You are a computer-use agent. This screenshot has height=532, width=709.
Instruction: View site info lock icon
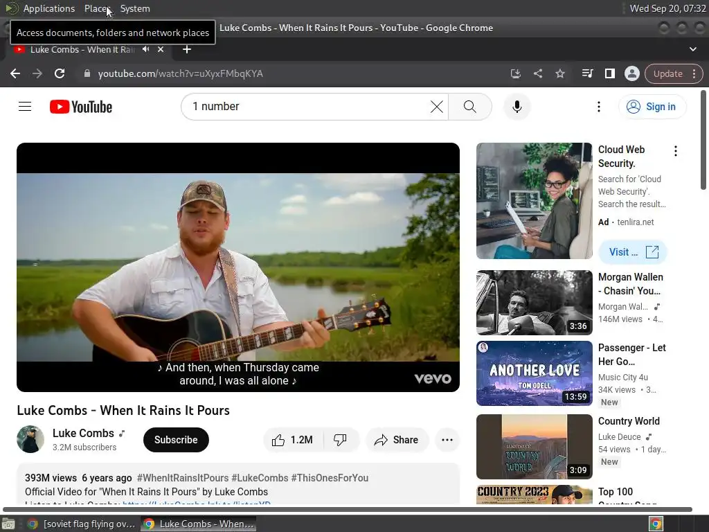[x=87, y=73]
